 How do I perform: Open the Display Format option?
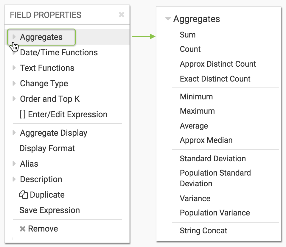tap(47, 148)
